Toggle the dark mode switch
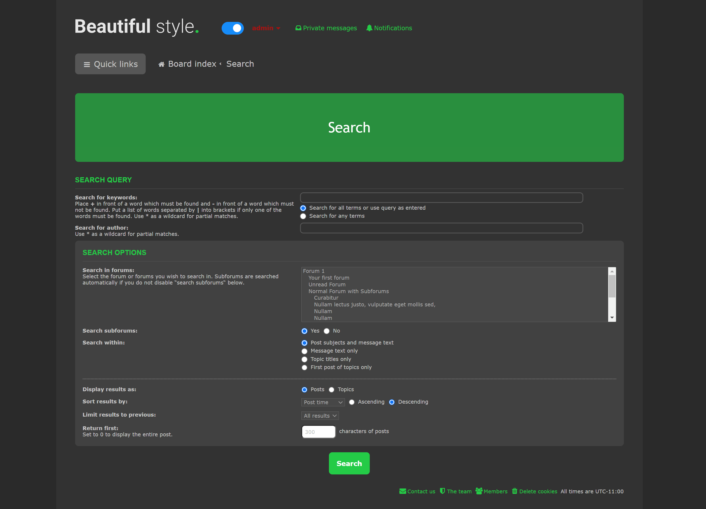706x509 pixels. (x=232, y=28)
